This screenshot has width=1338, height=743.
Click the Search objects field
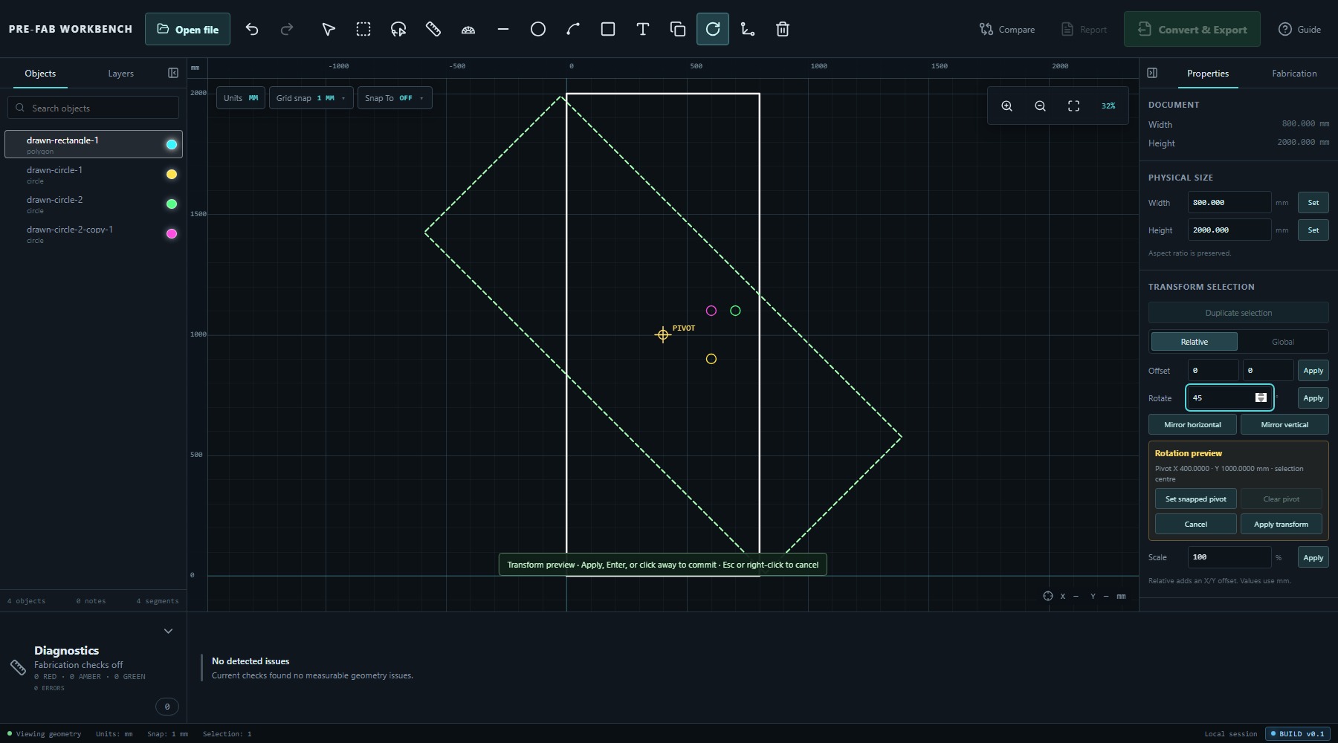click(x=94, y=108)
